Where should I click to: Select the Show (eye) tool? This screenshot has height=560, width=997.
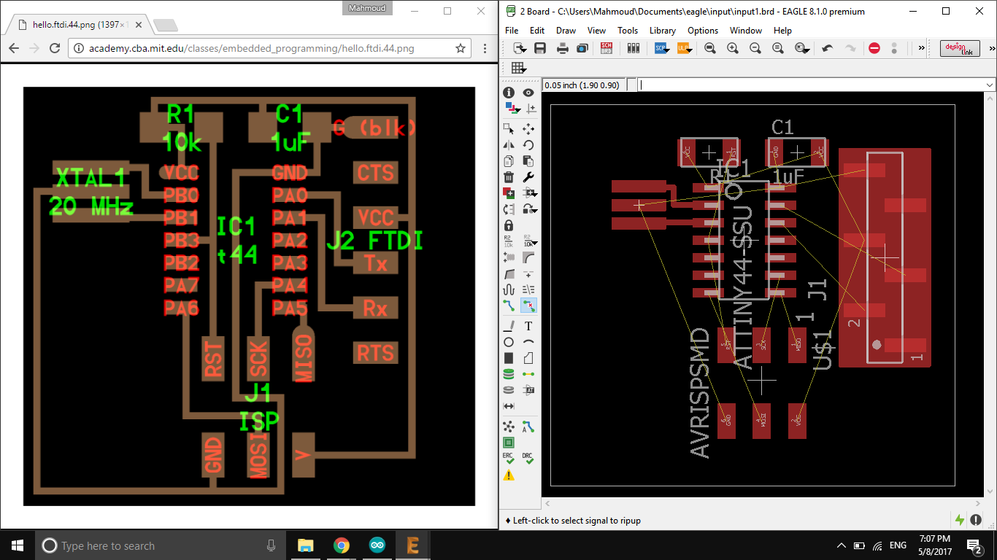(528, 93)
